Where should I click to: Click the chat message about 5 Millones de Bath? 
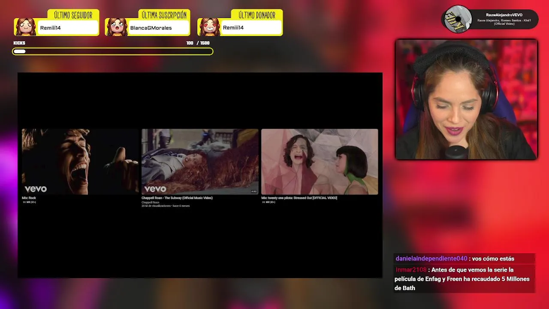[464, 279]
